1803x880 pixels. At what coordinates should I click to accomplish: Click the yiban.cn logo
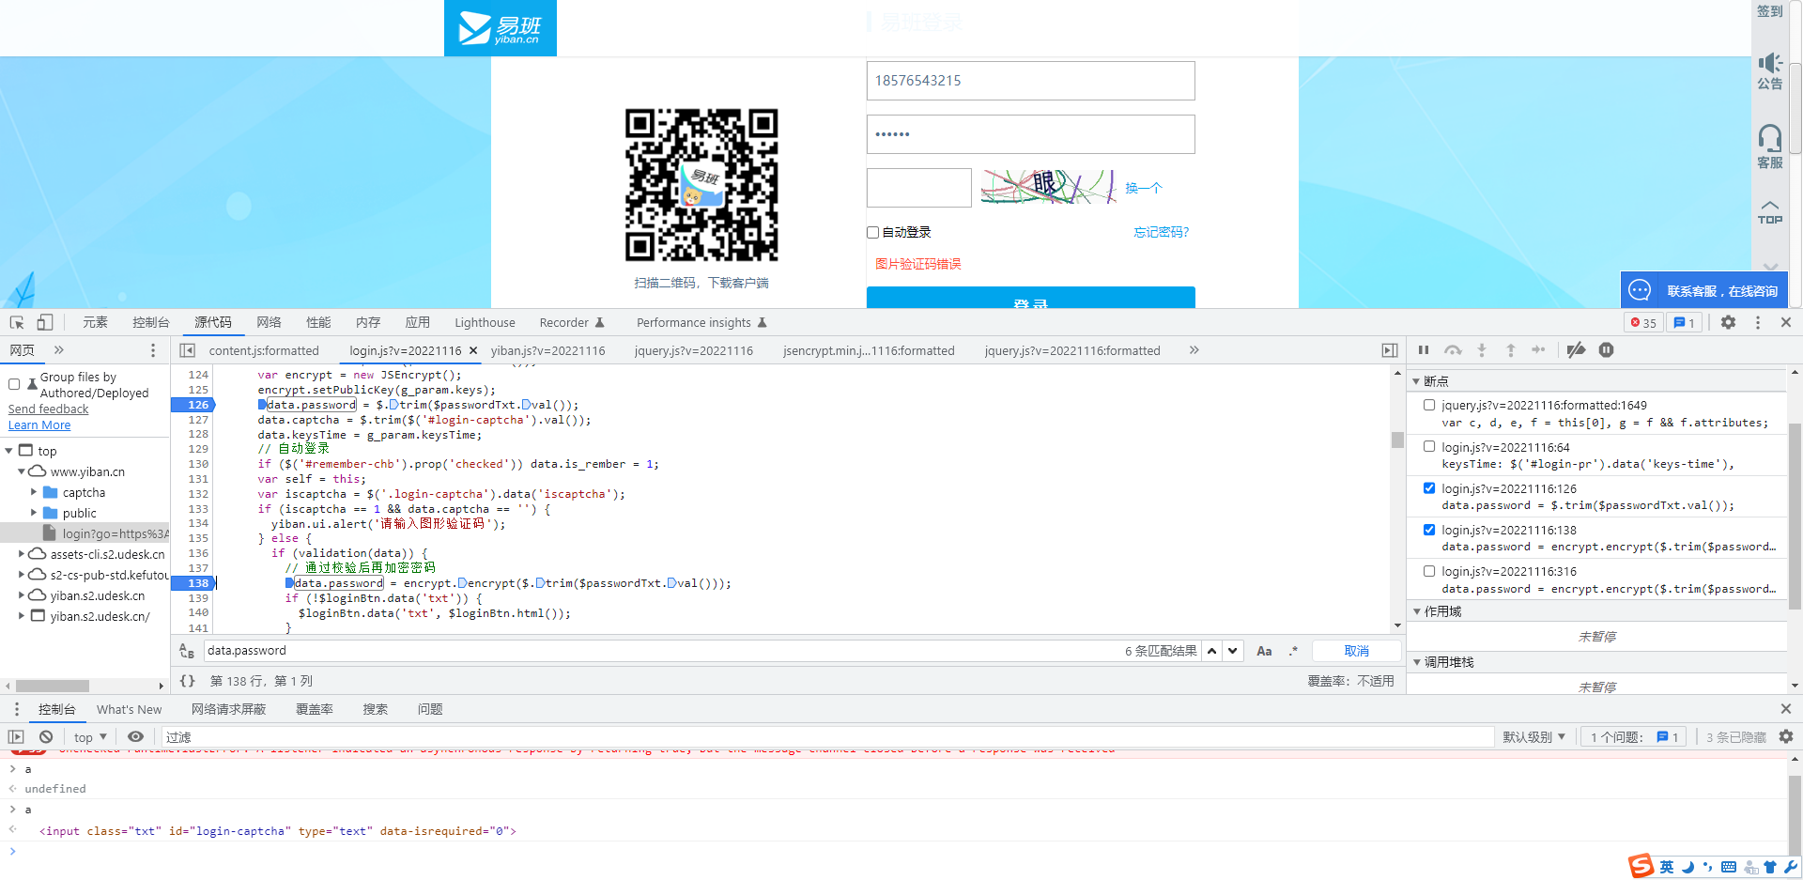pos(501,28)
